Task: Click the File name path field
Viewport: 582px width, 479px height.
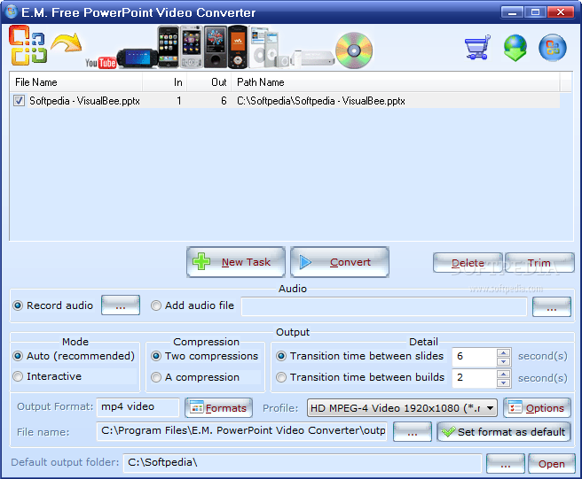Action: pyautogui.click(x=241, y=431)
